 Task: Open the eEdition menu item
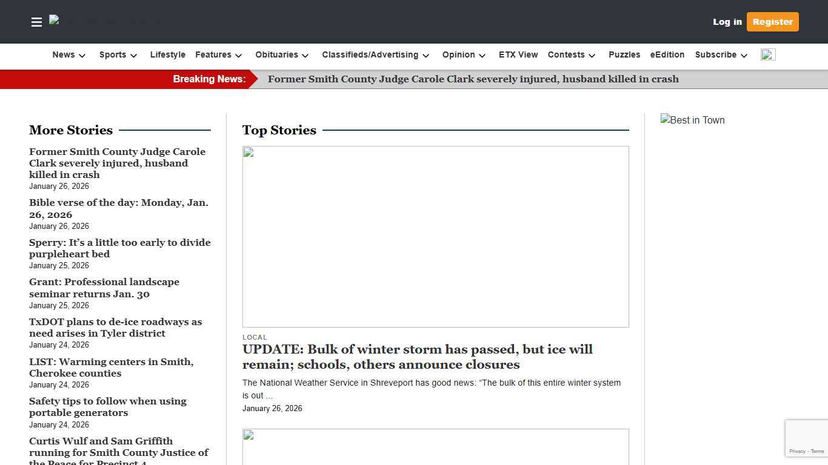(x=667, y=55)
